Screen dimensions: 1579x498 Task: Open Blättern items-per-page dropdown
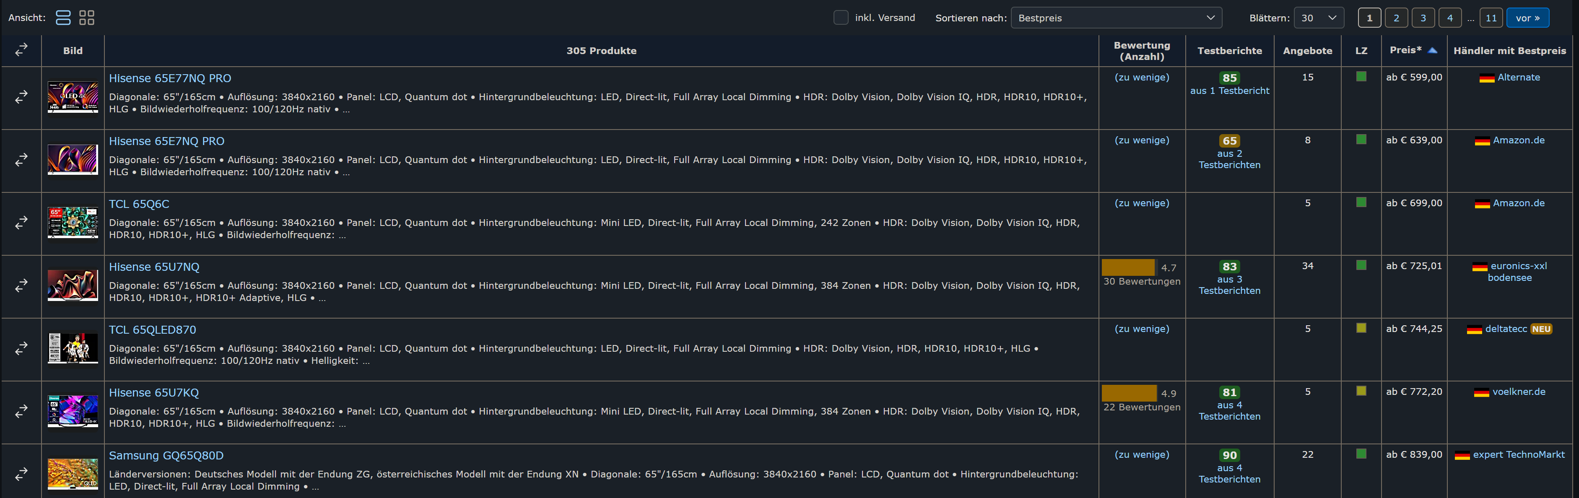click(1319, 18)
